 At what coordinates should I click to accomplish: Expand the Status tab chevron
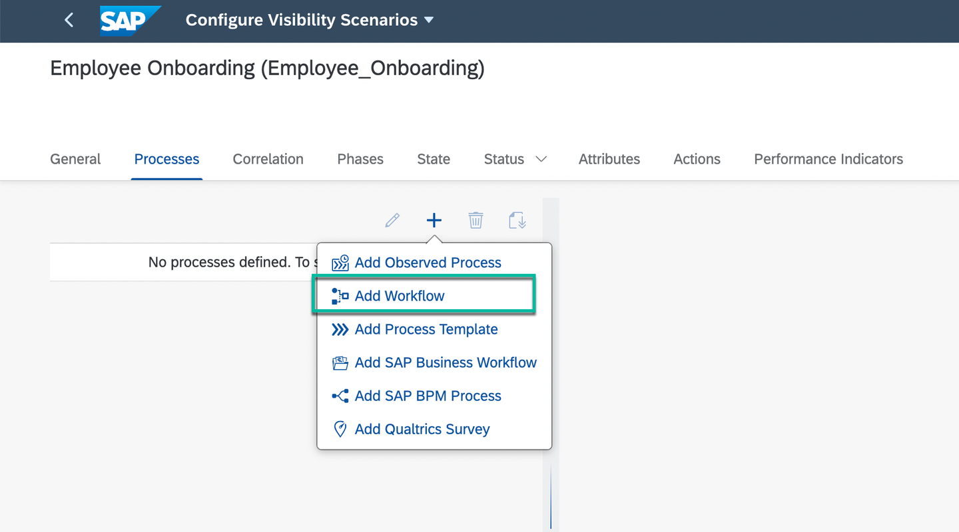coord(541,159)
